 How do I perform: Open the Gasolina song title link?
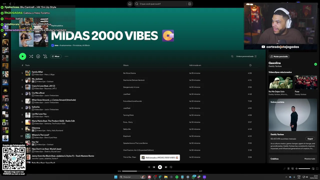[x=274, y=63]
